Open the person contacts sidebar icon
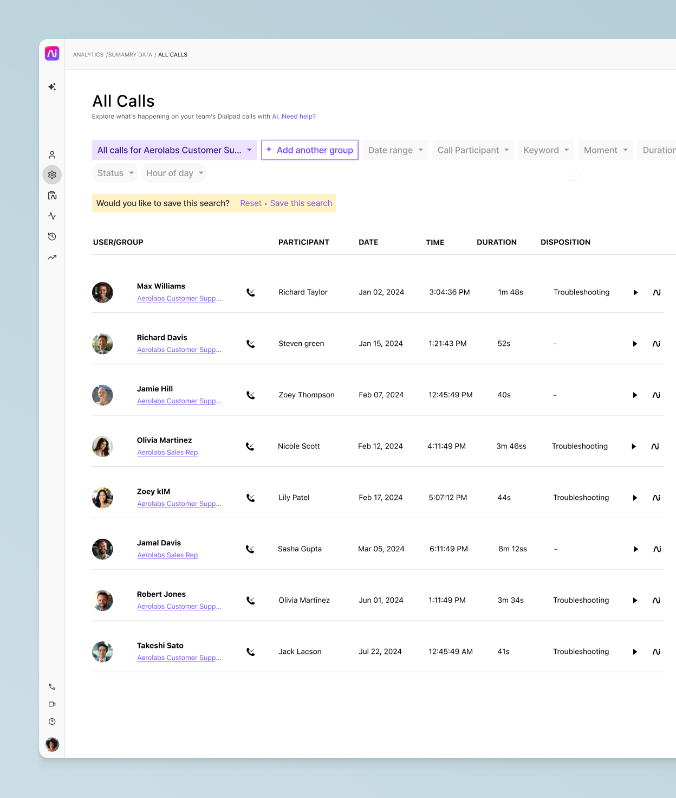The height and width of the screenshot is (798, 676). [52, 155]
